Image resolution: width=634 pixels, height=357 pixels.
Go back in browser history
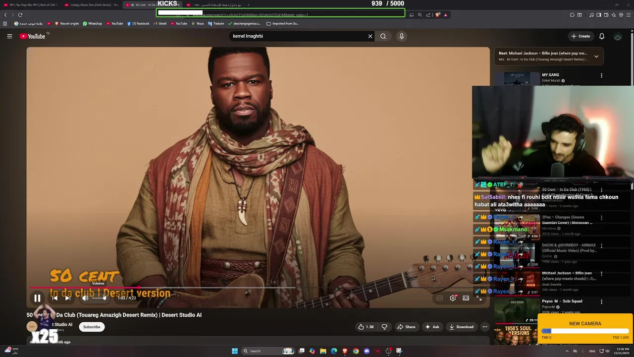pyautogui.click(x=5, y=15)
